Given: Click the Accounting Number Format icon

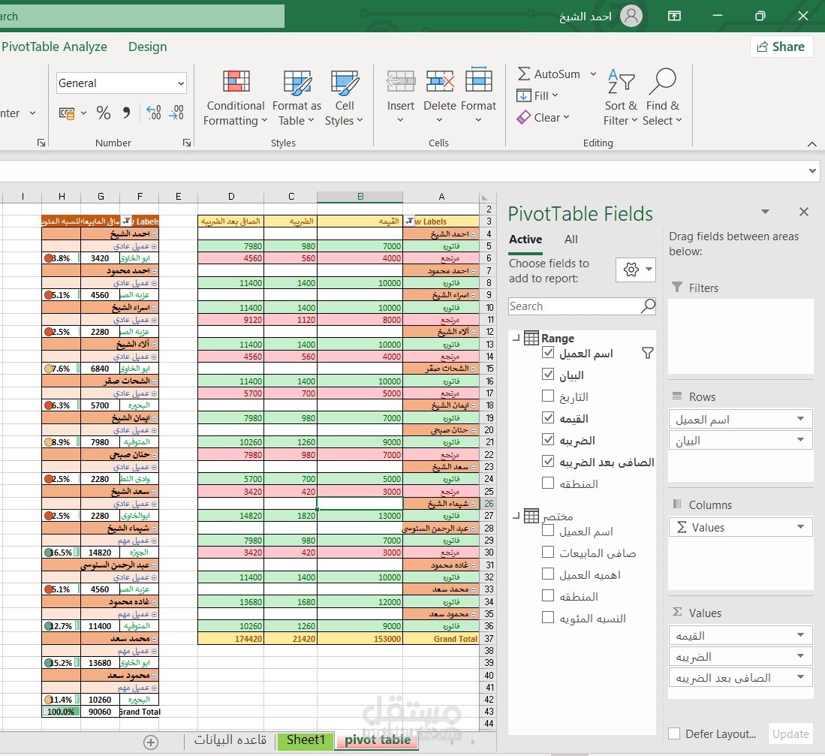Looking at the screenshot, I should pos(67,113).
